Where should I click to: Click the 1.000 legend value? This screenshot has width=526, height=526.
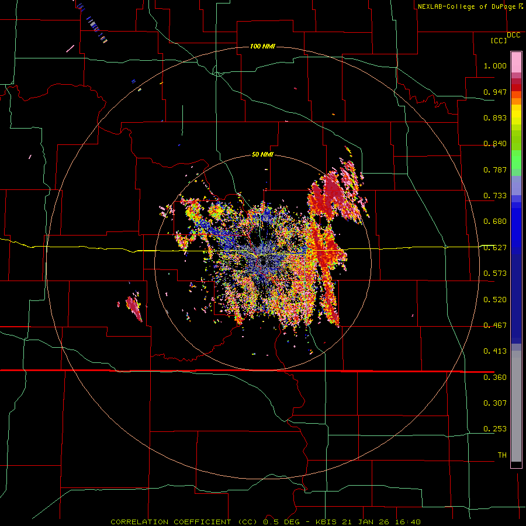495,65
